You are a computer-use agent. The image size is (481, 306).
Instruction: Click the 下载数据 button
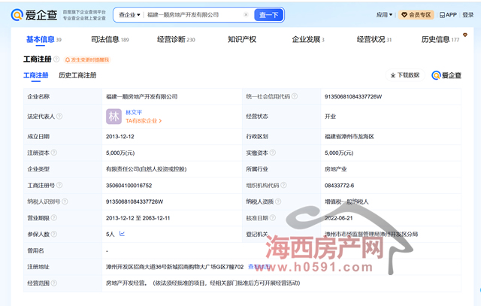405,75
